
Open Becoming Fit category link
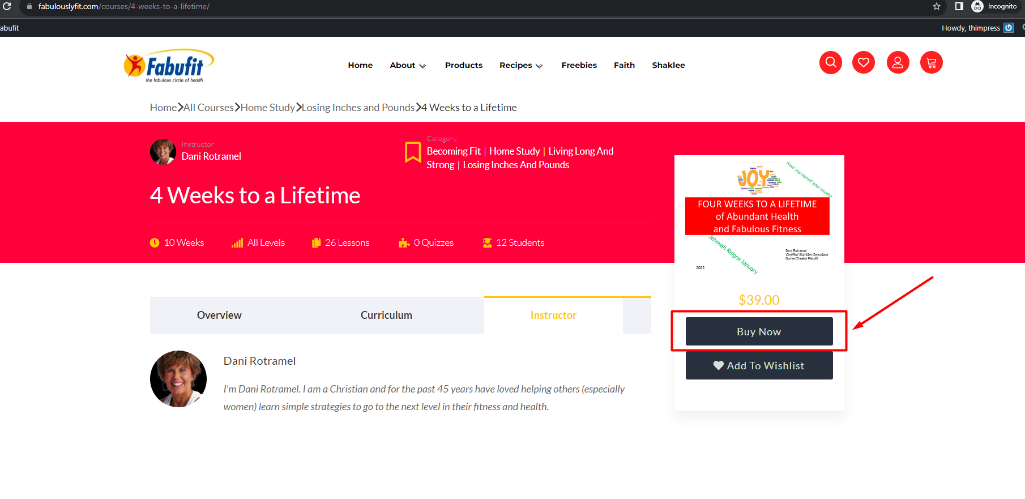coord(454,151)
